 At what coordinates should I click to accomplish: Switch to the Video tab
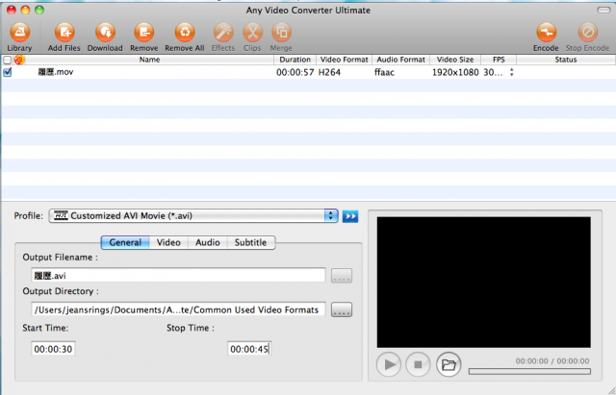point(168,242)
